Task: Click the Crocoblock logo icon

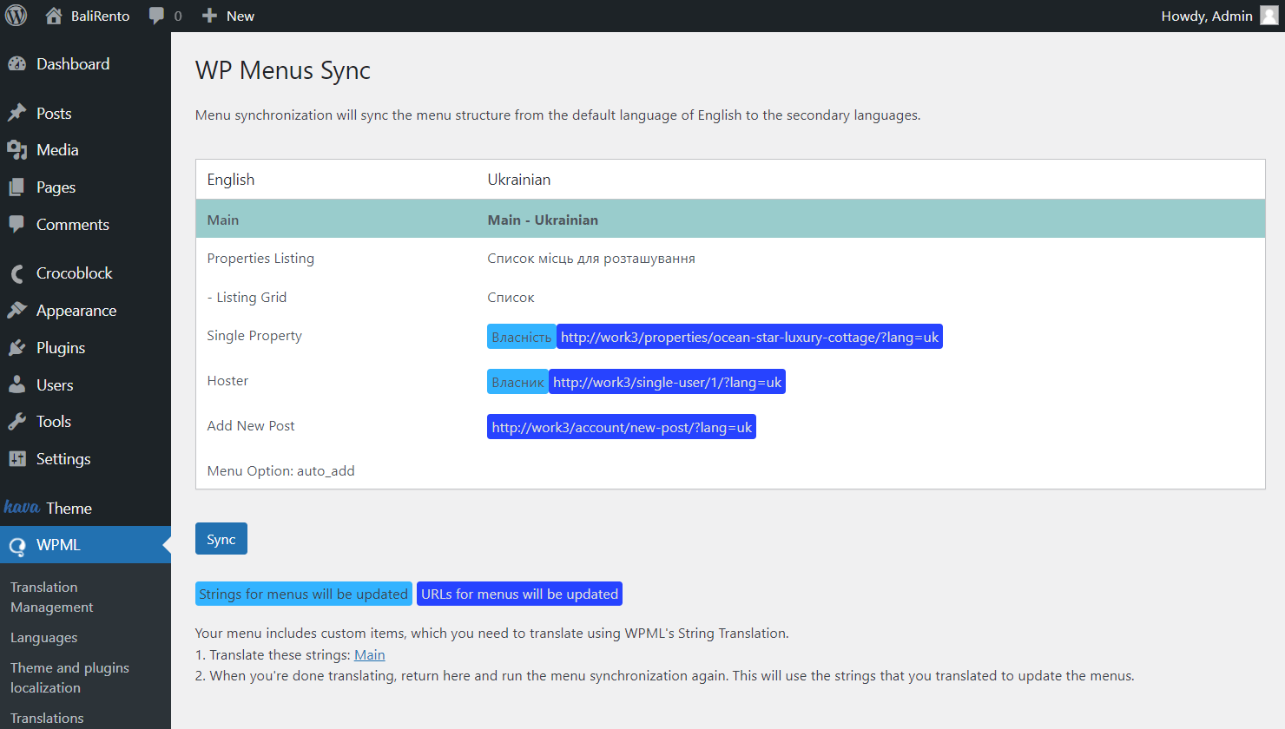Action: click(x=16, y=273)
